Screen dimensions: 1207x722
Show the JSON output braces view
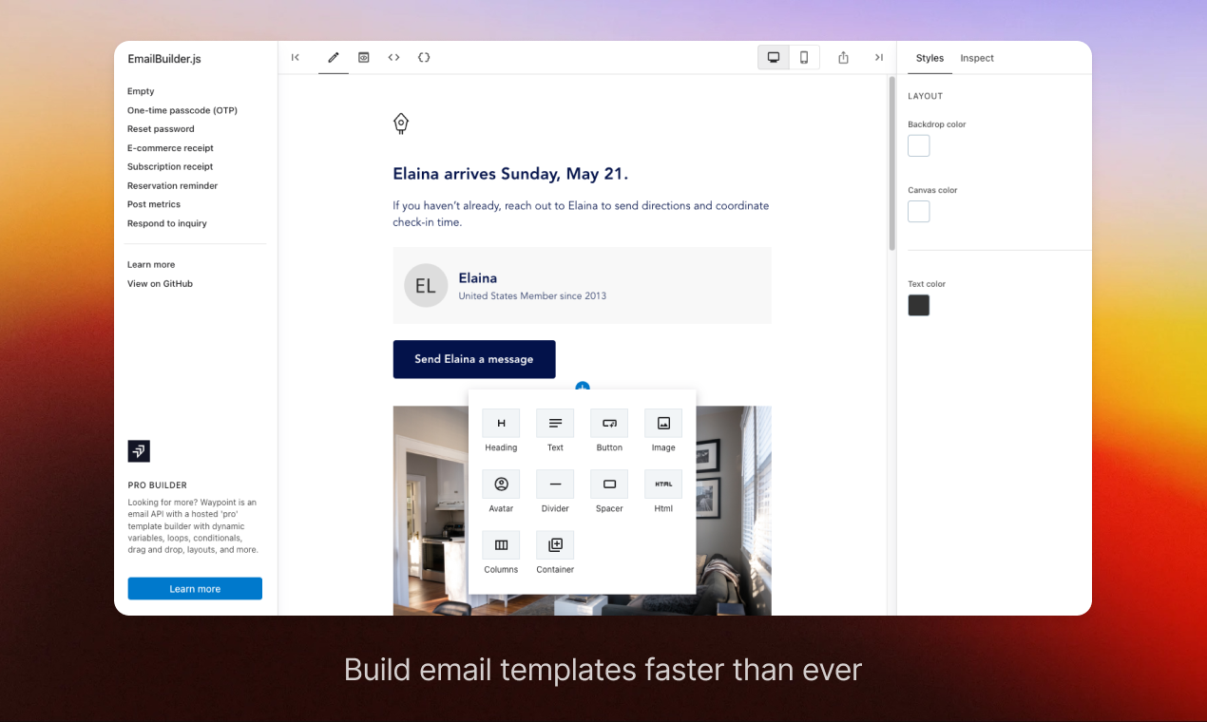[x=424, y=58]
